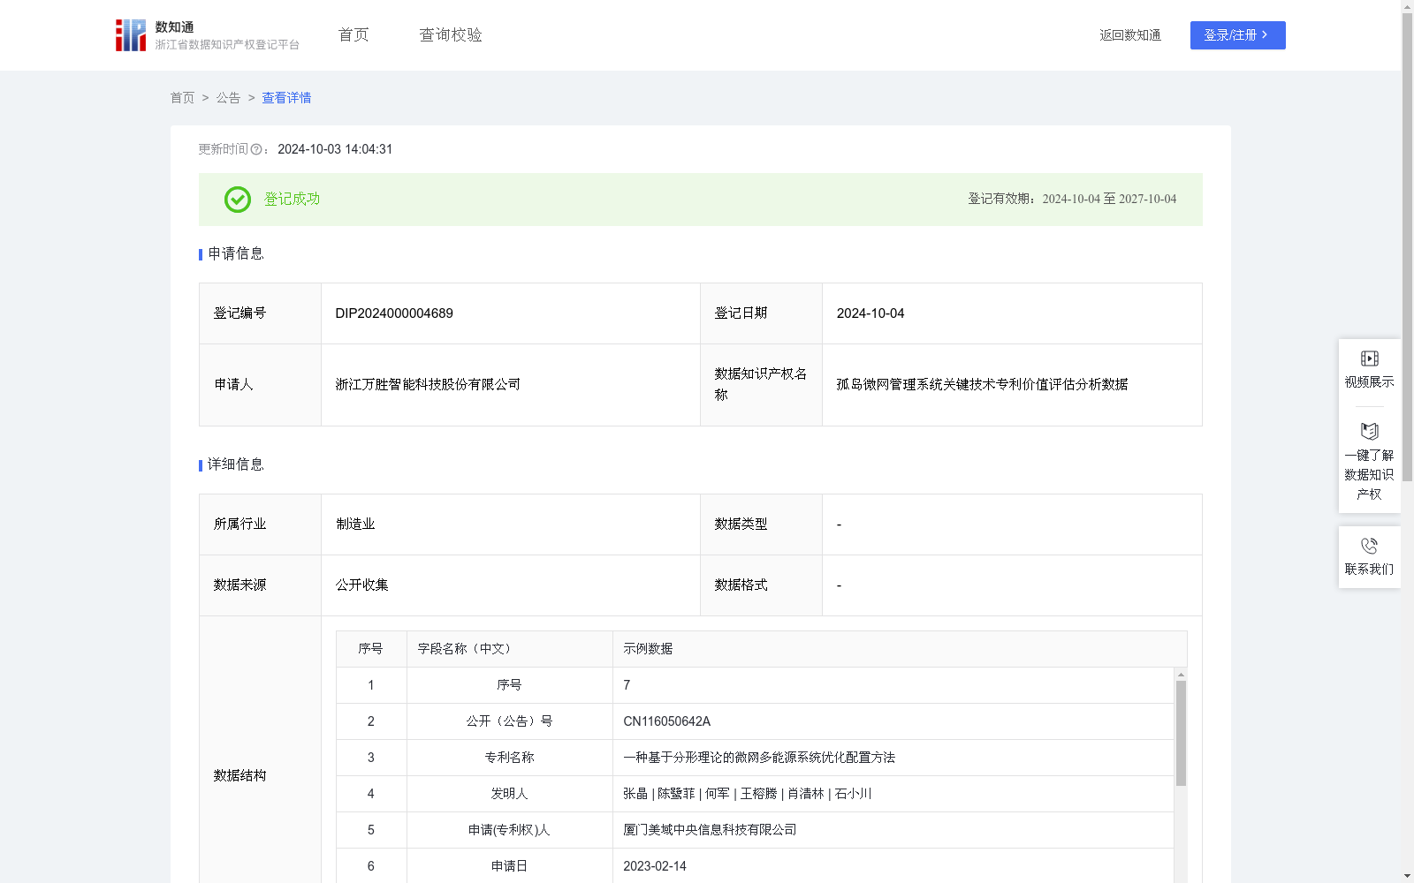The image size is (1414, 883).
Task: Click patent name 一种基于分形理论的微网多能源系统优化配置方法
Action: [x=759, y=758]
